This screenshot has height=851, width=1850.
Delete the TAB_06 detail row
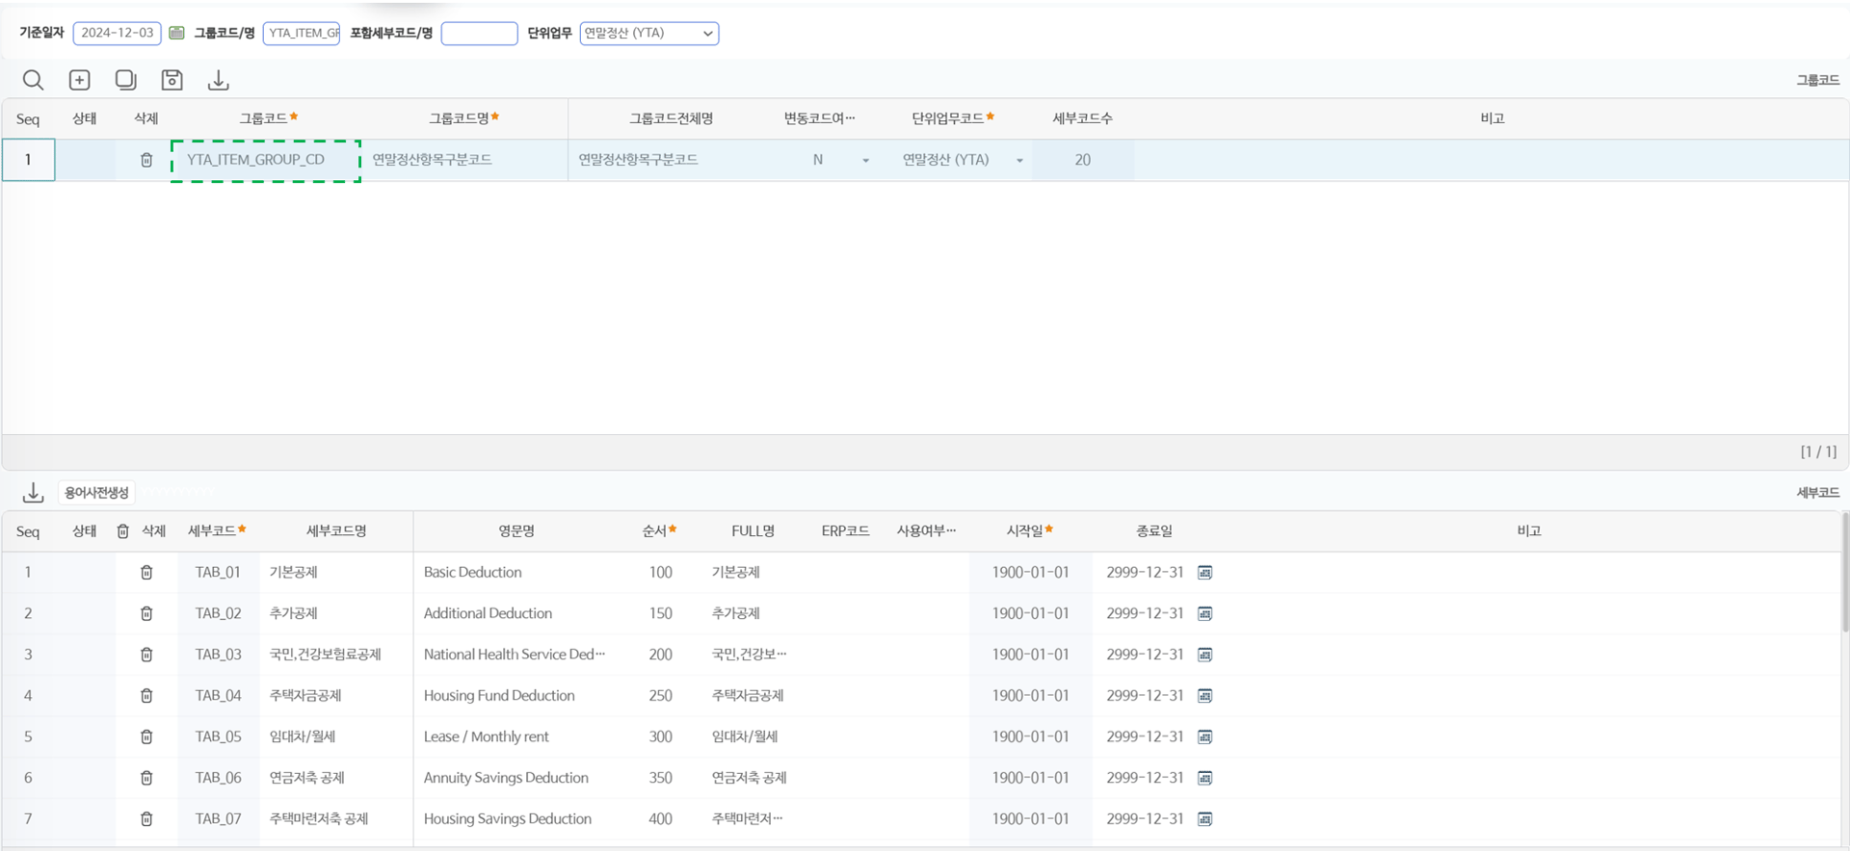point(146,778)
